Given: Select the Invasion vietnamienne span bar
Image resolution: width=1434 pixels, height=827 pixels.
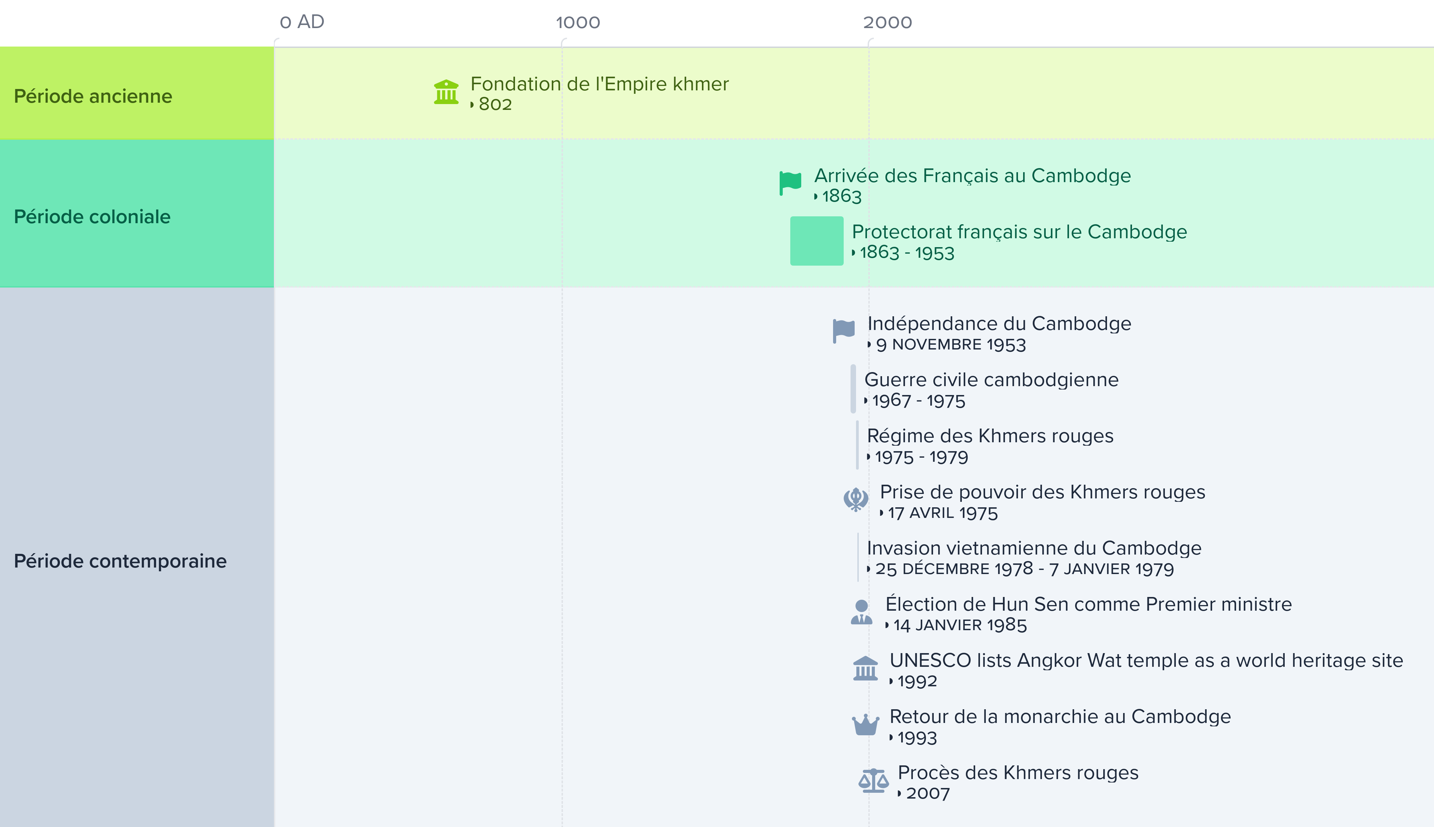Looking at the screenshot, I should point(857,557).
